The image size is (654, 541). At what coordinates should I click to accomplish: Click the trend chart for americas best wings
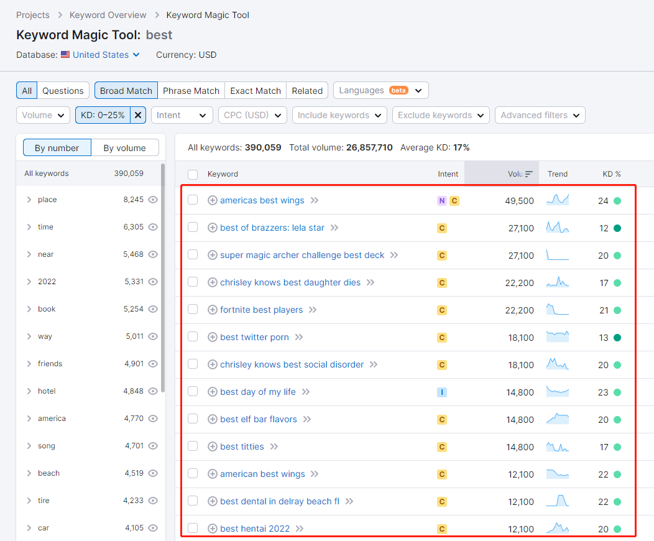pyautogui.click(x=557, y=200)
